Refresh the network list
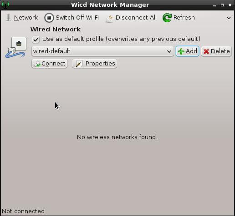Image resolution: width=235 pixels, height=216 pixels. pos(179,18)
